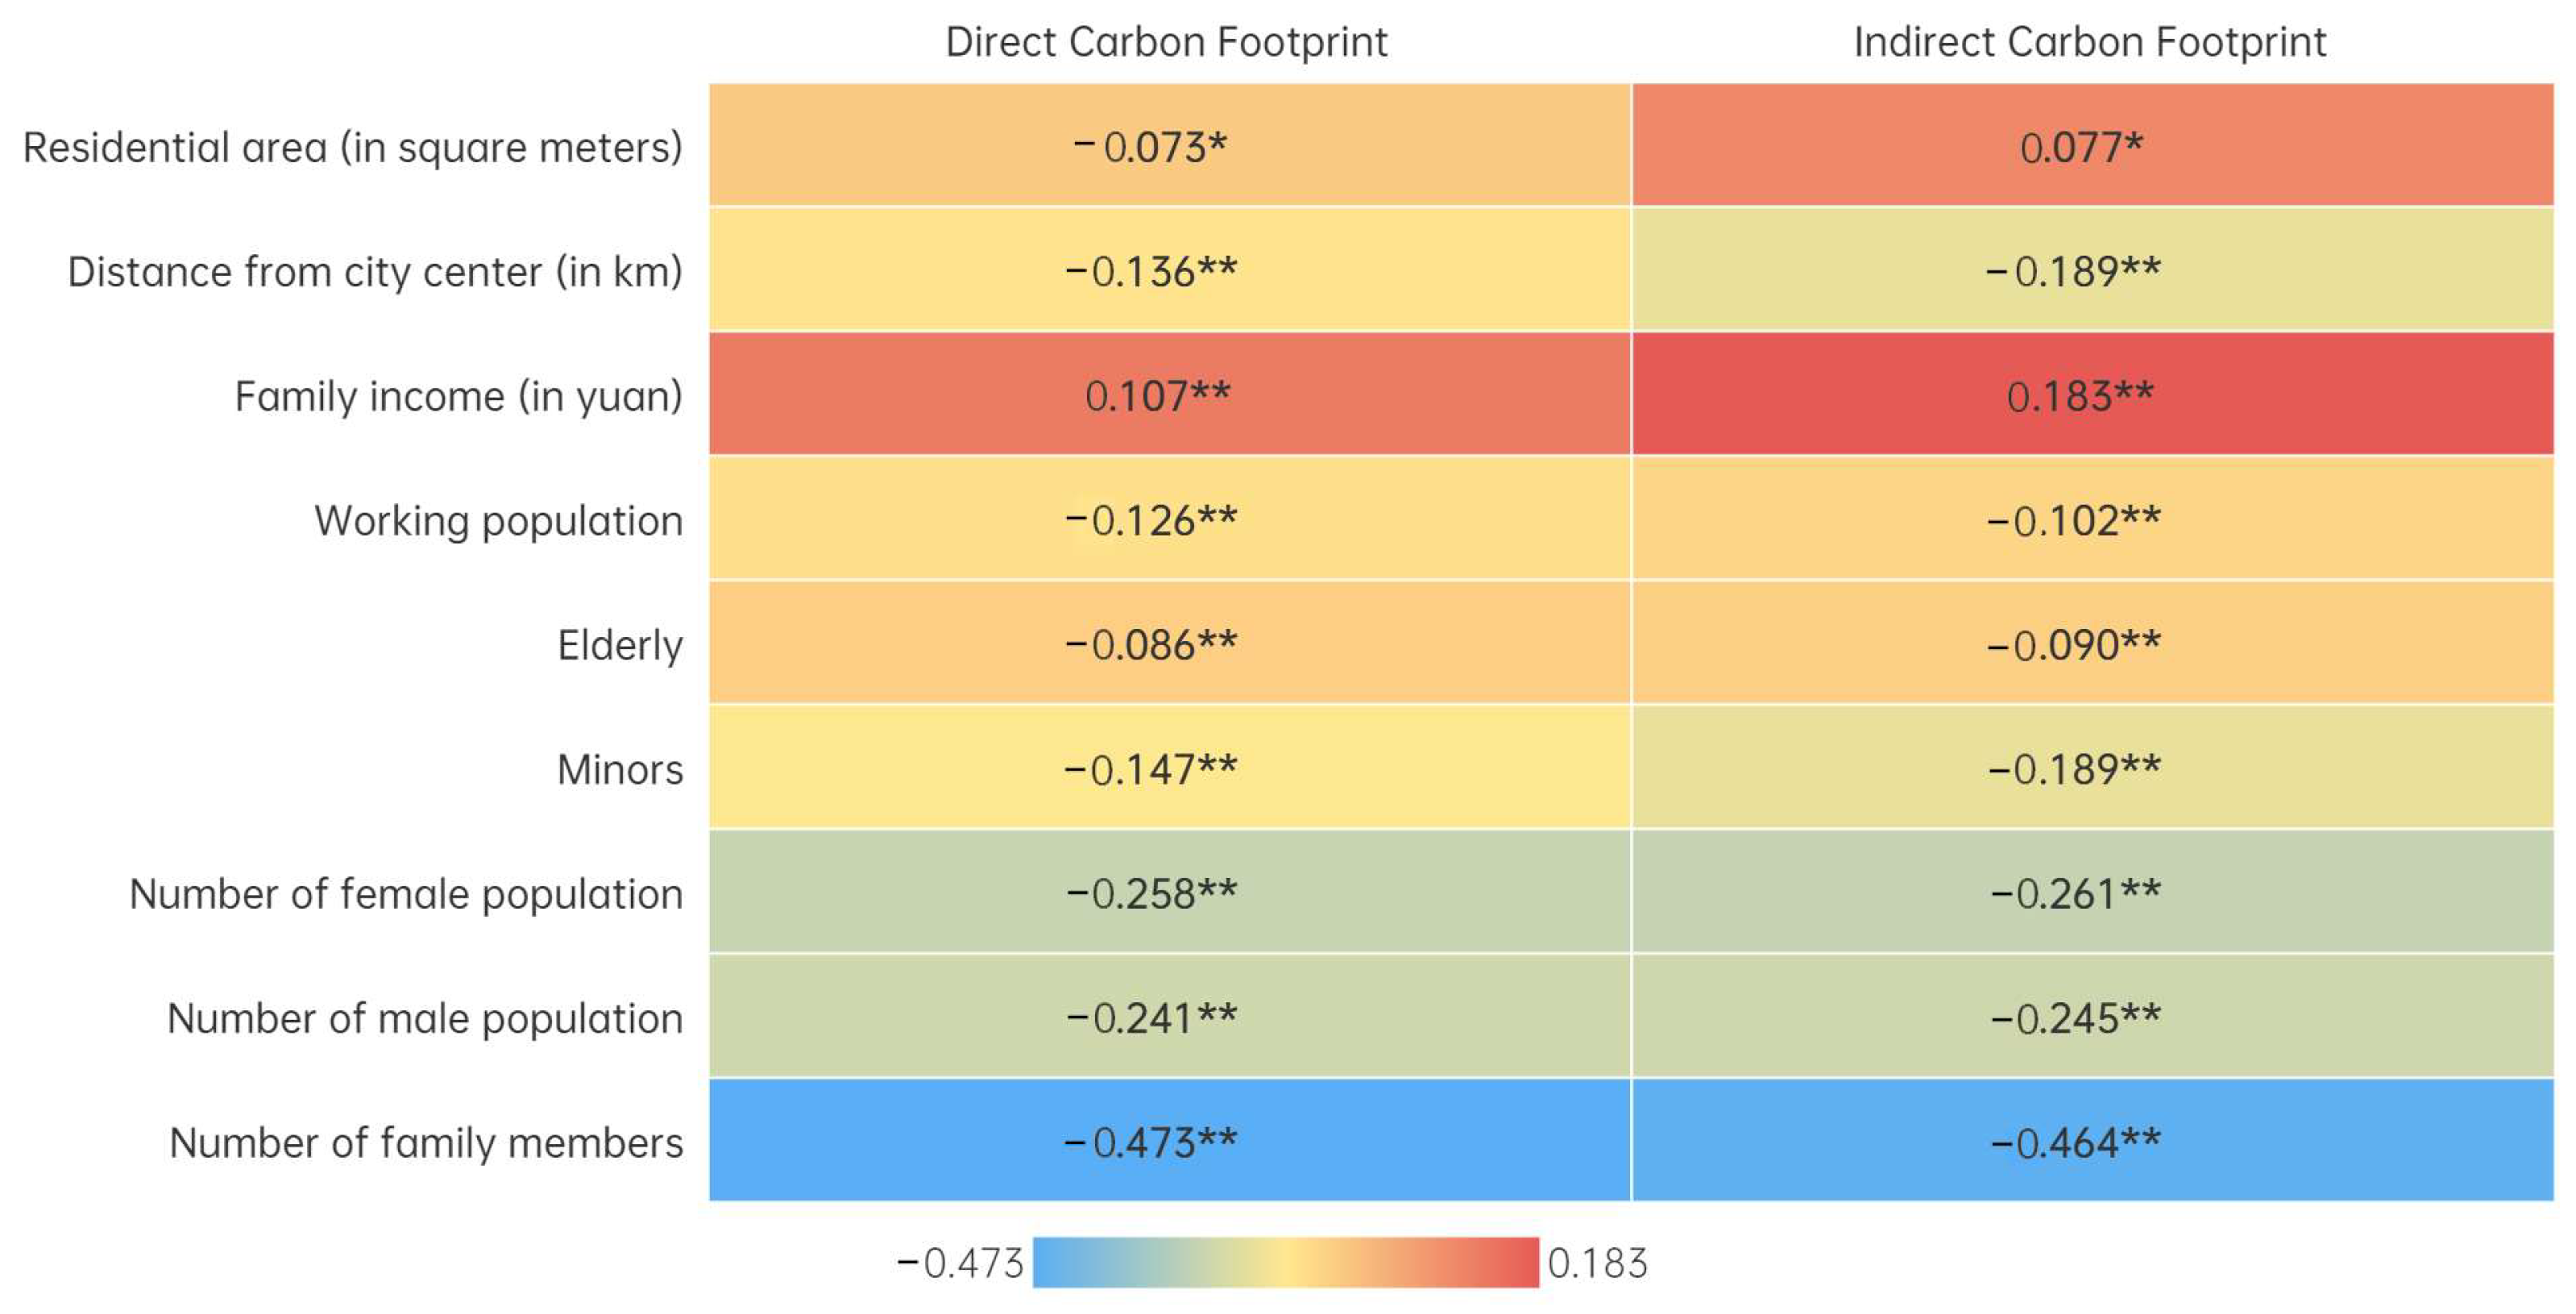
Task: Click the -0.464** indirect footprint cell
Action: (x=2091, y=1141)
